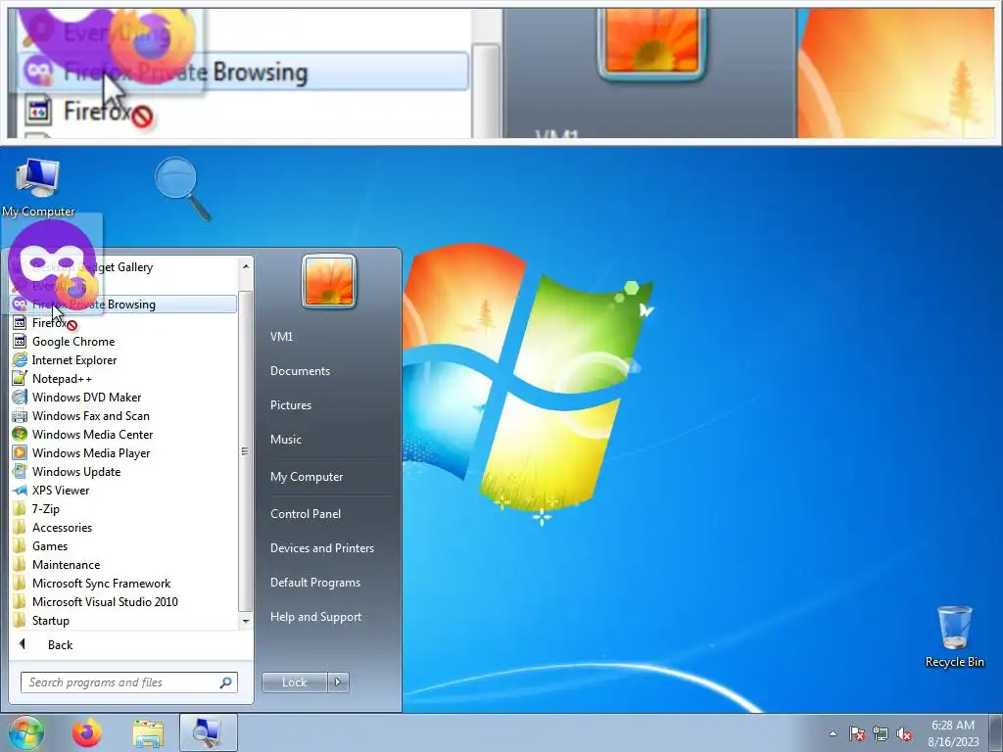Open Control Panel
This screenshot has height=752, width=1003.
coord(306,513)
